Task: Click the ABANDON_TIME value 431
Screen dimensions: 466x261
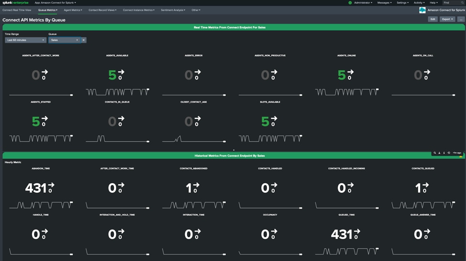Action: (x=36, y=188)
